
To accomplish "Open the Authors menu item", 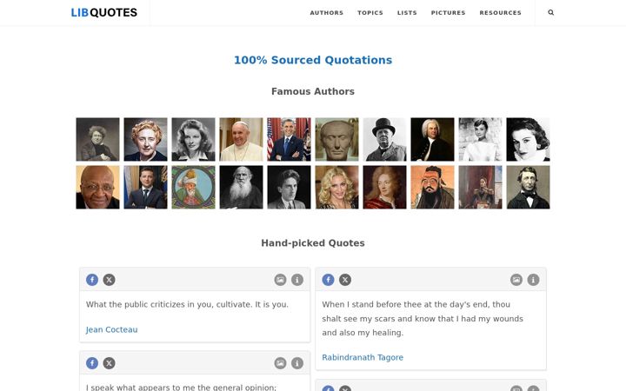I will click(x=327, y=13).
